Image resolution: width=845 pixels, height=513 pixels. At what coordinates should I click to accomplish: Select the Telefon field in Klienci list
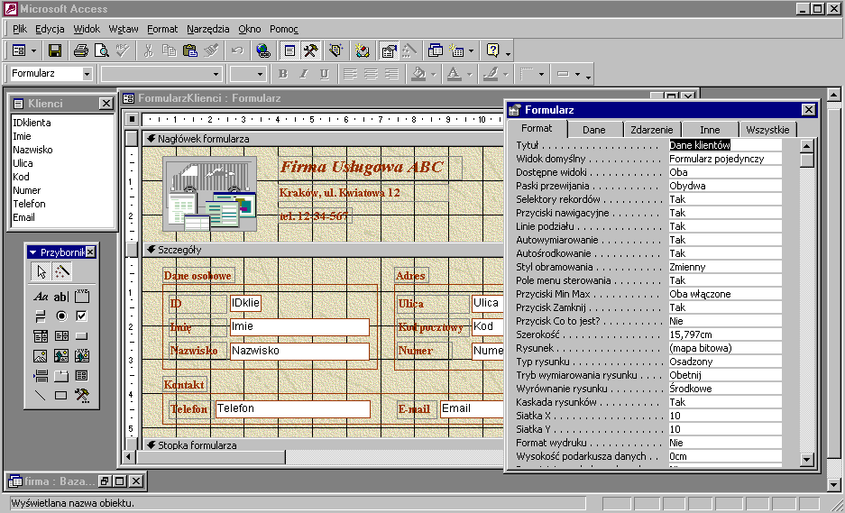click(29, 204)
